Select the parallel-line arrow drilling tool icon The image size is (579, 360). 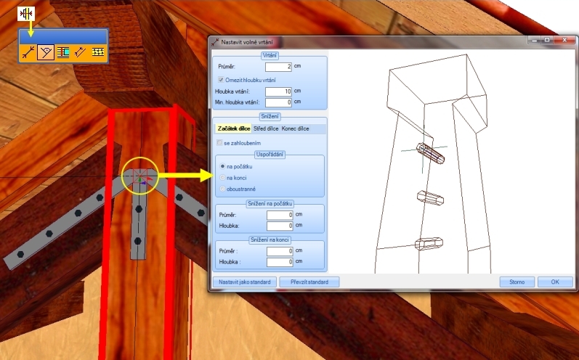point(80,52)
